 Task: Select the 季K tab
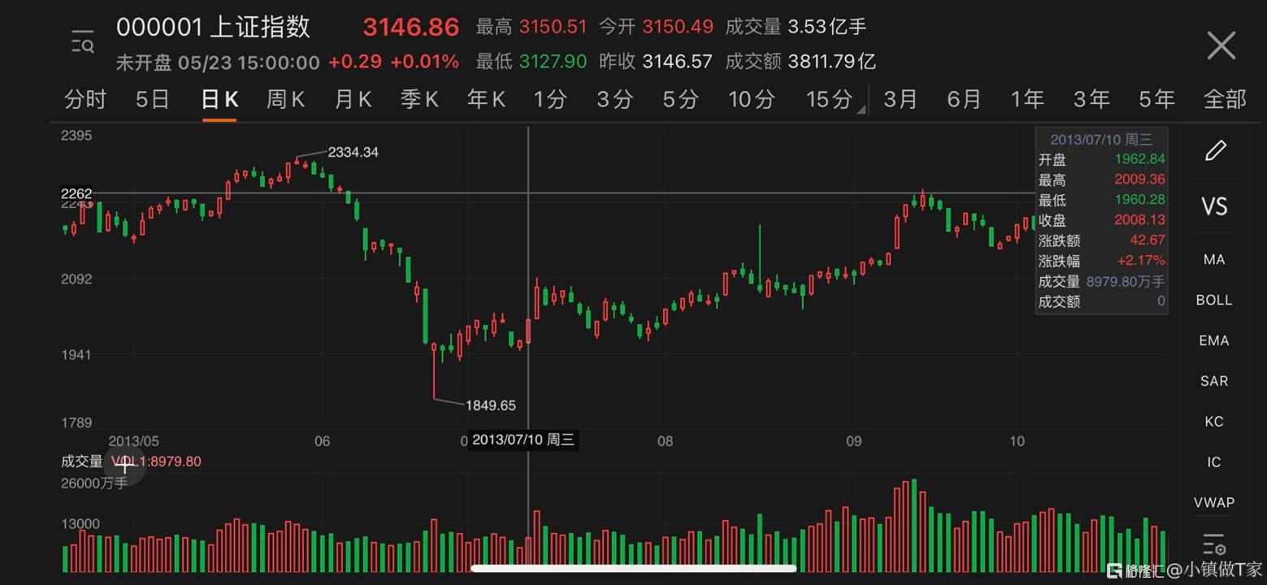[x=419, y=99]
